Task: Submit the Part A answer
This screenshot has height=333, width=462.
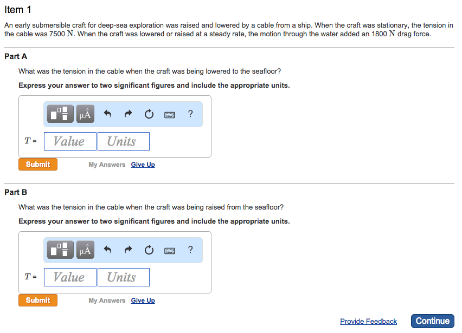Action: point(38,164)
